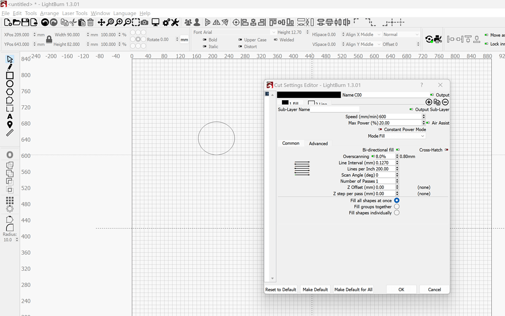505x316 pixels.
Task: Choose the Fill all shapes at once option
Action: click(397, 200)
